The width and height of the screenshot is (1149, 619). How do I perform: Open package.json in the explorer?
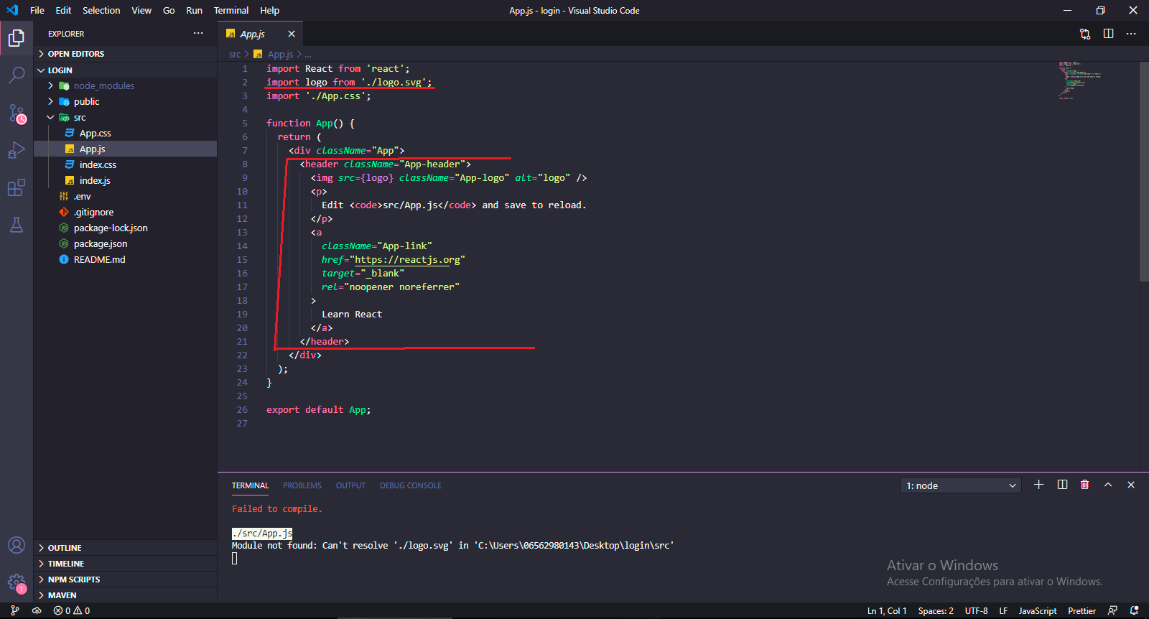pyautogui.click(x=101, y=244)
